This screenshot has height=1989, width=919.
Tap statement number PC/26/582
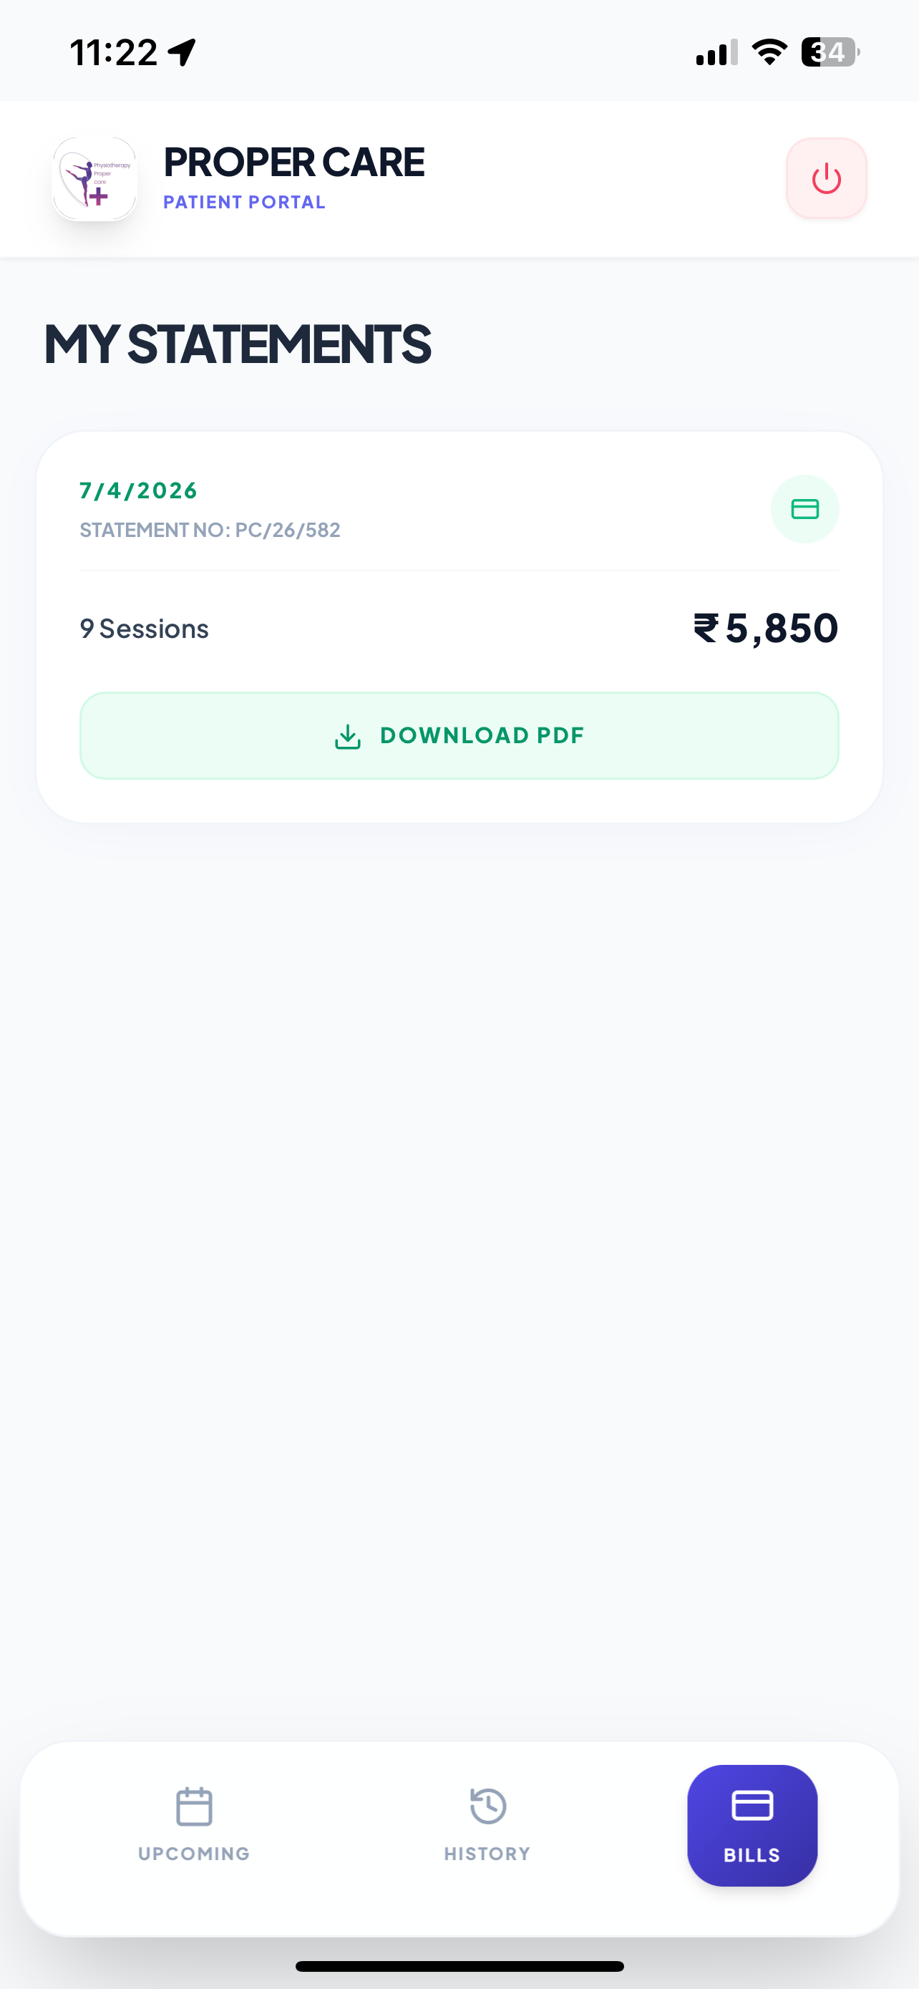[x=210, y=530]
